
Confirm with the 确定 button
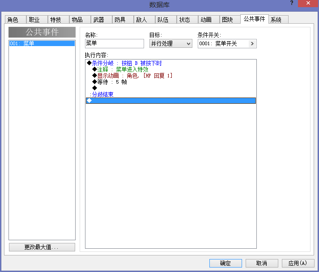click(225, 263)
